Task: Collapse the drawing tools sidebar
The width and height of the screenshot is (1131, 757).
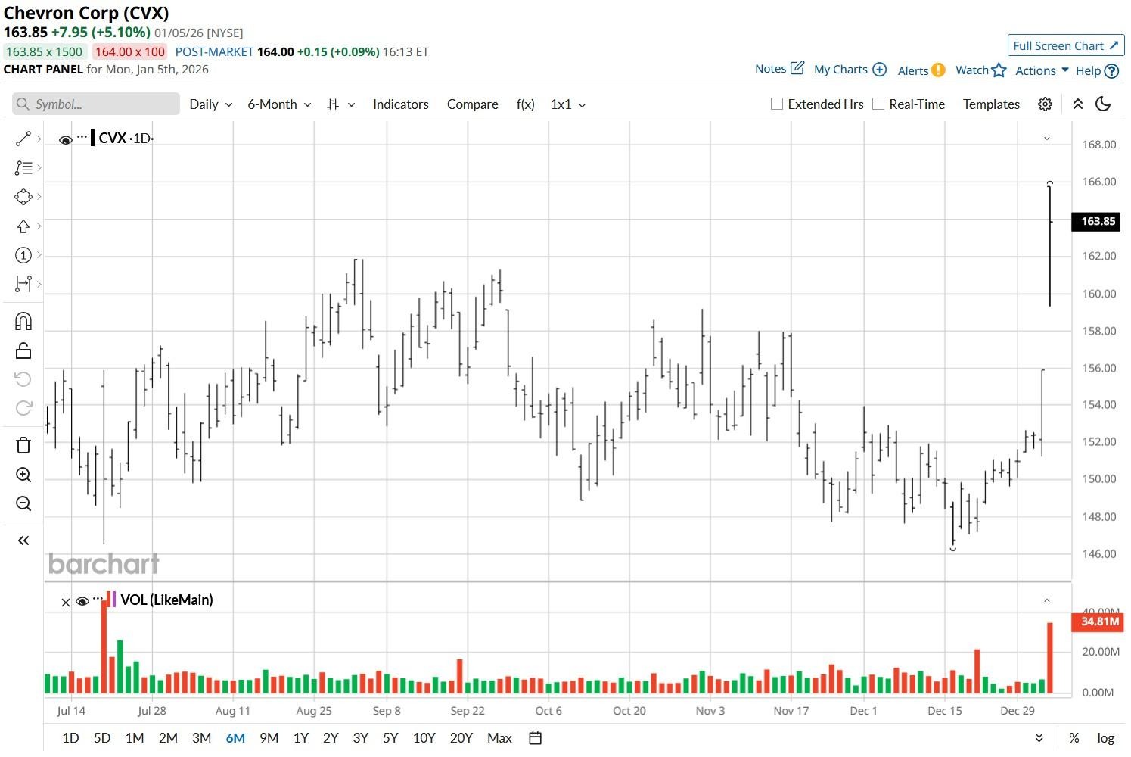Action: coord(23,540)
